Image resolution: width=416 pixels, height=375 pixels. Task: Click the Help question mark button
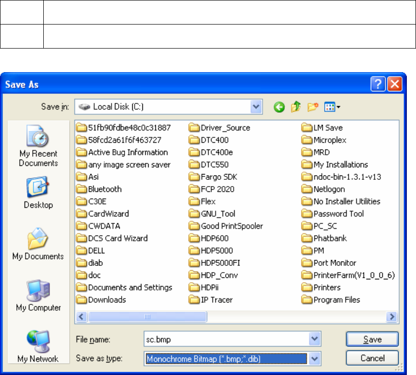(x=378, y=84)
